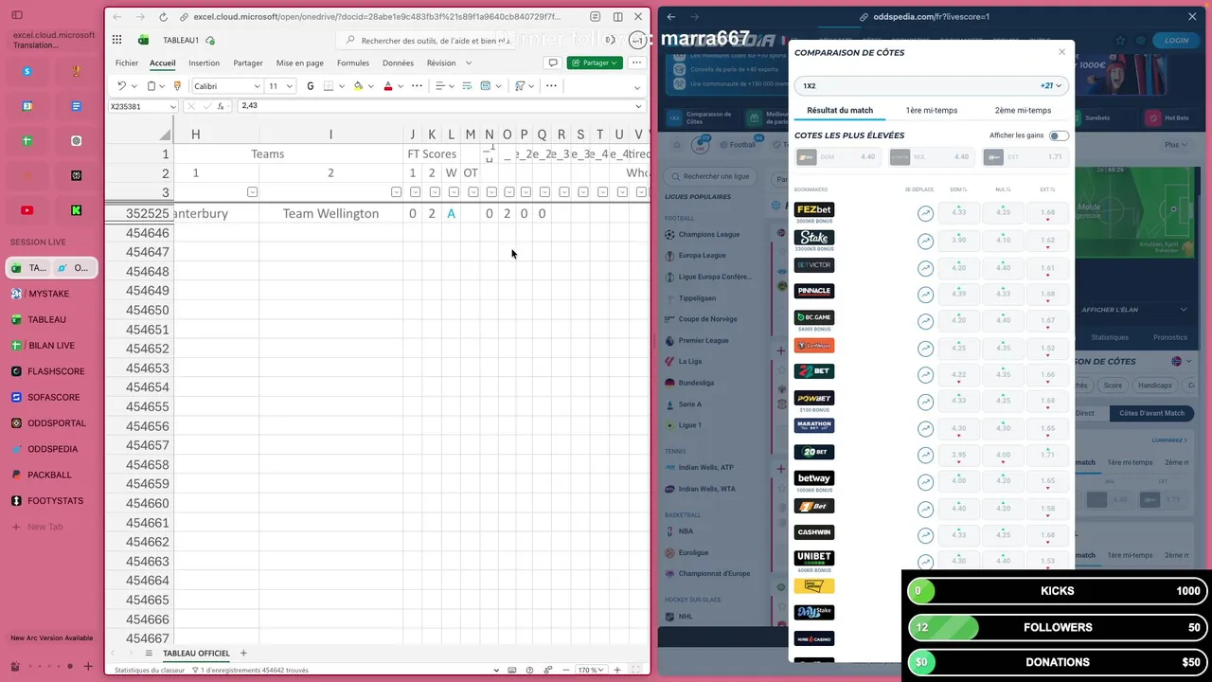The width and height of the screenshot is (1212, 682).
Task: Reload the Excel browser page
Action: [163, 17]
